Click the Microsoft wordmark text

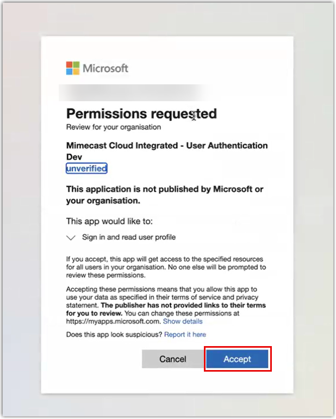pos(105,68)
